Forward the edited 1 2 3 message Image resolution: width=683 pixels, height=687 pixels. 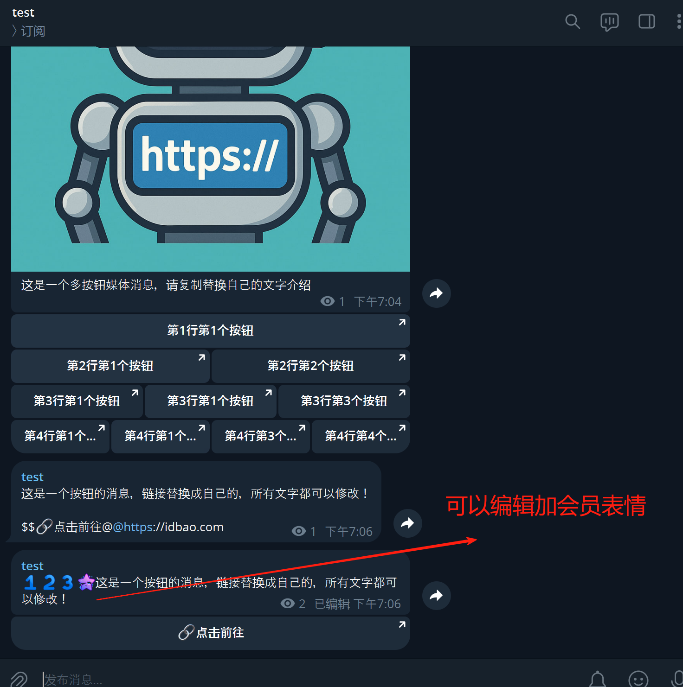pos(436,595)
